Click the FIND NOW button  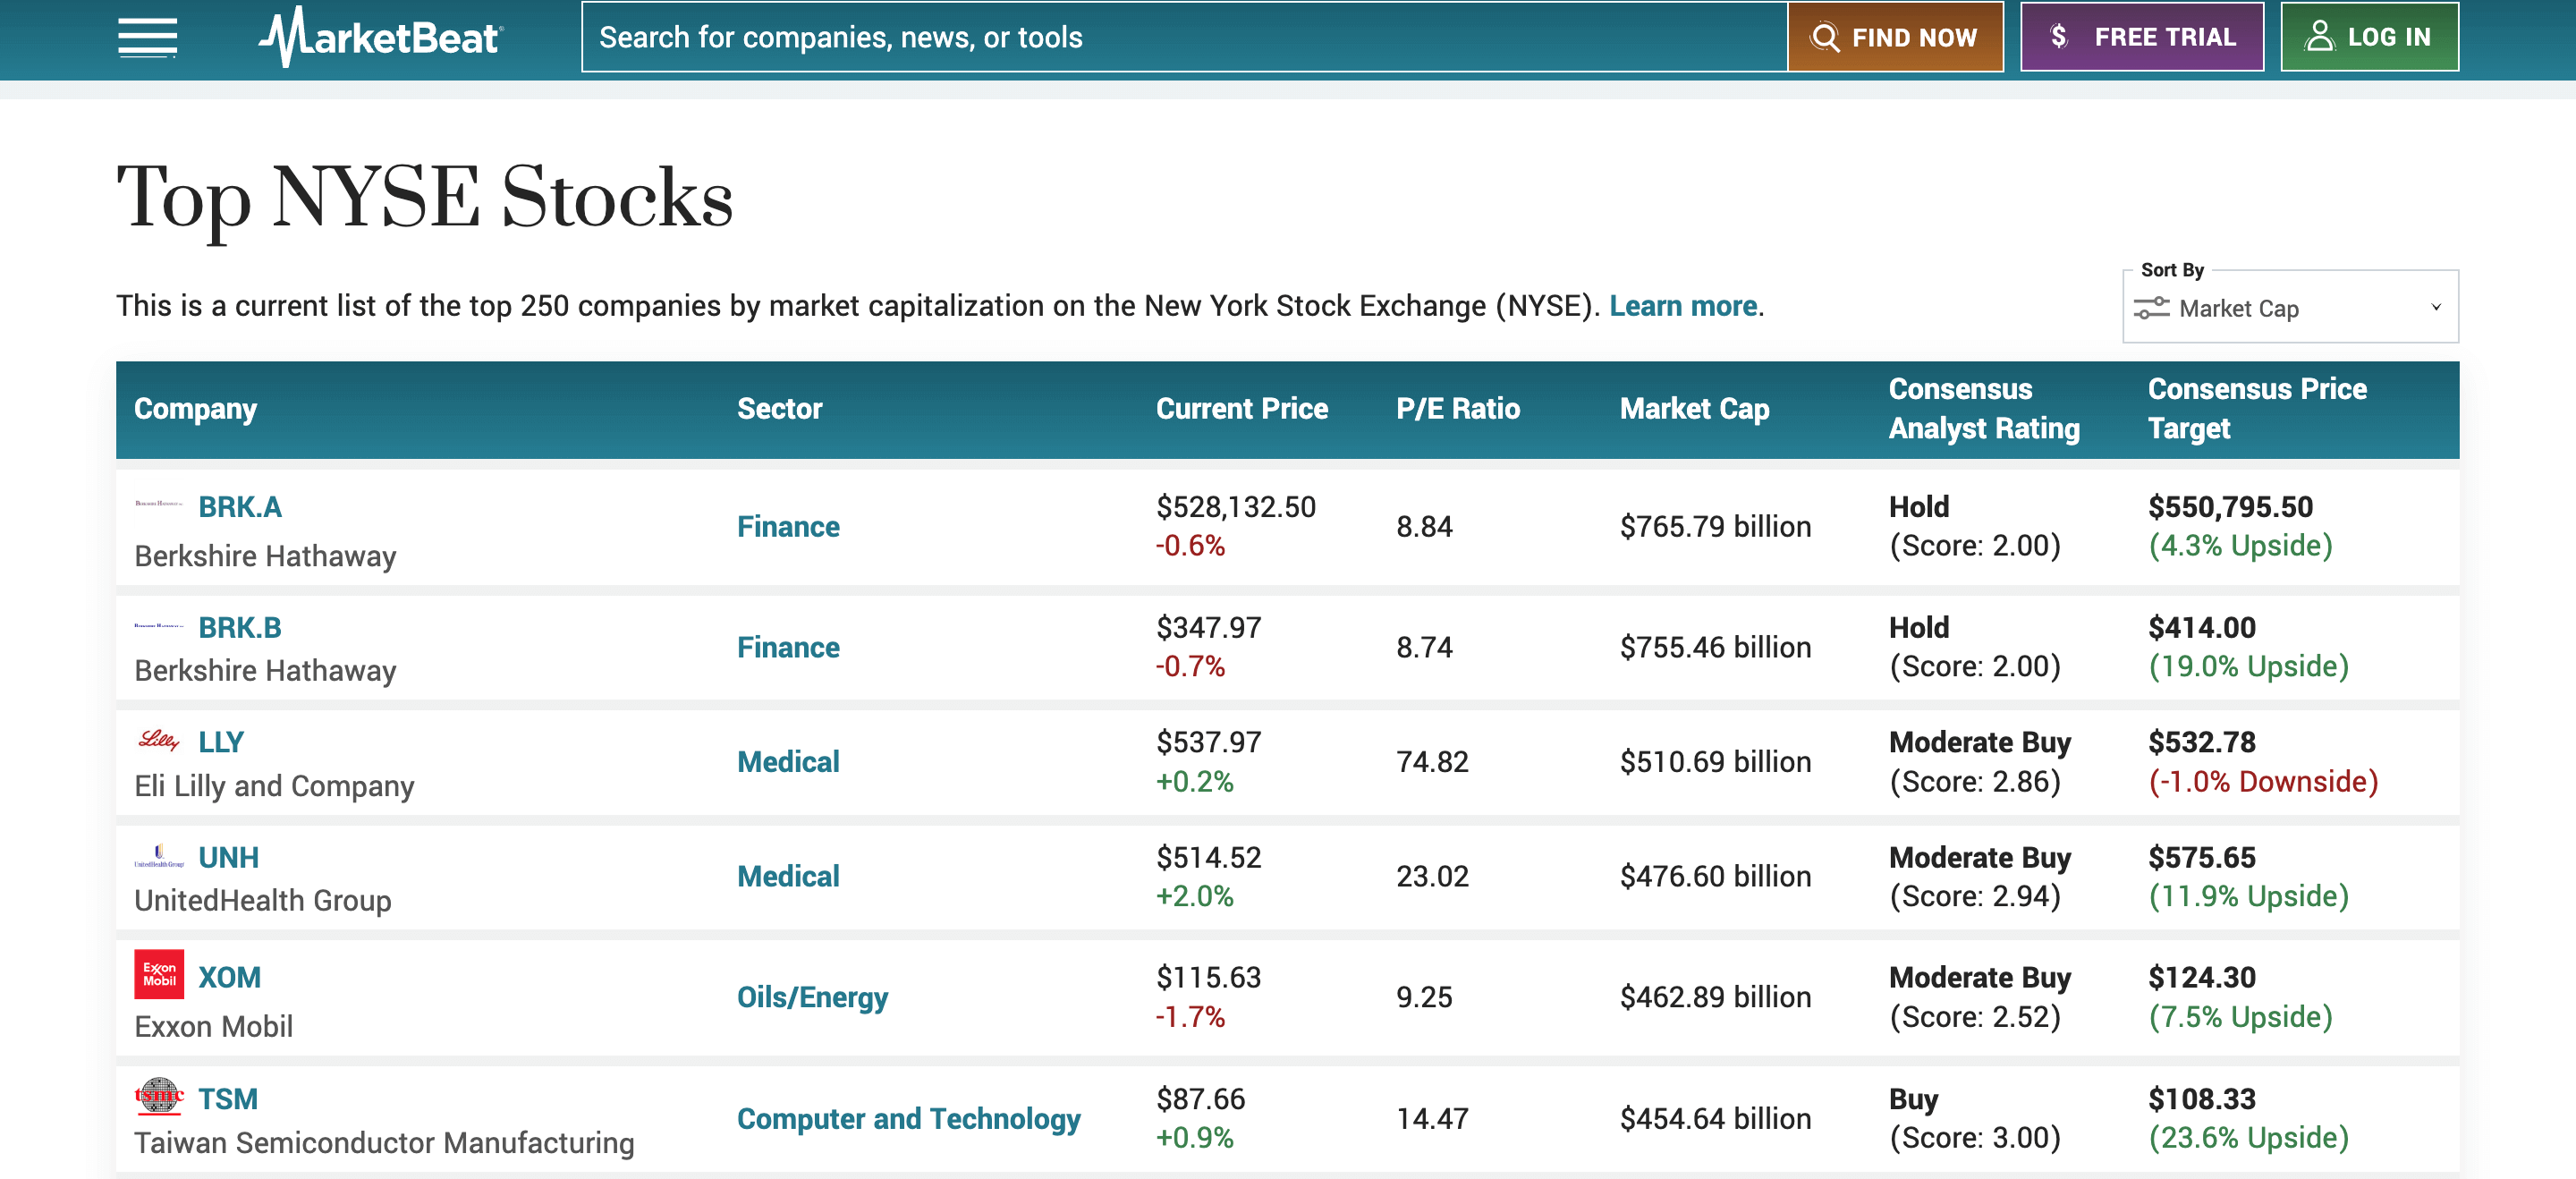pyautogui.click(x=1895, y=37)
